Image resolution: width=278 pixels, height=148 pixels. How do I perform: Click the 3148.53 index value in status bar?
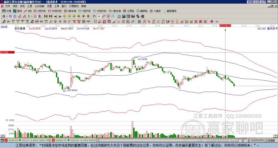tap(13, 140)
